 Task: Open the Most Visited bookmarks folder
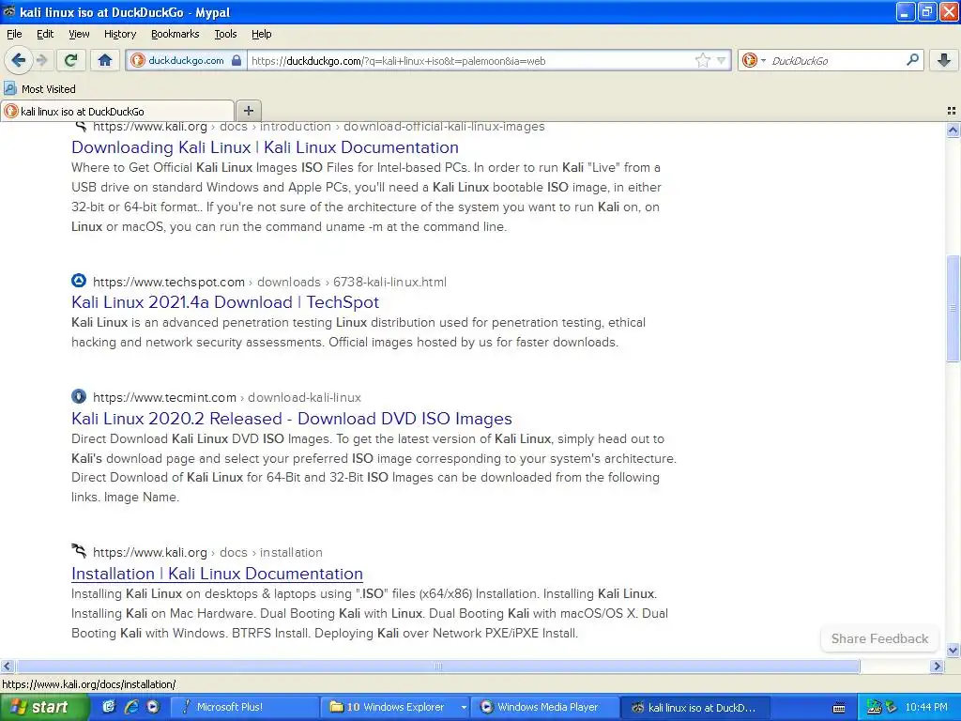coord(40,89)
